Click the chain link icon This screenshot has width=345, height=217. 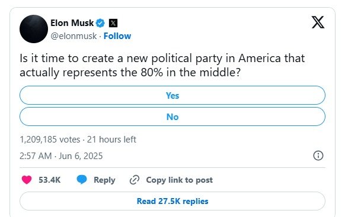(135, 180)
